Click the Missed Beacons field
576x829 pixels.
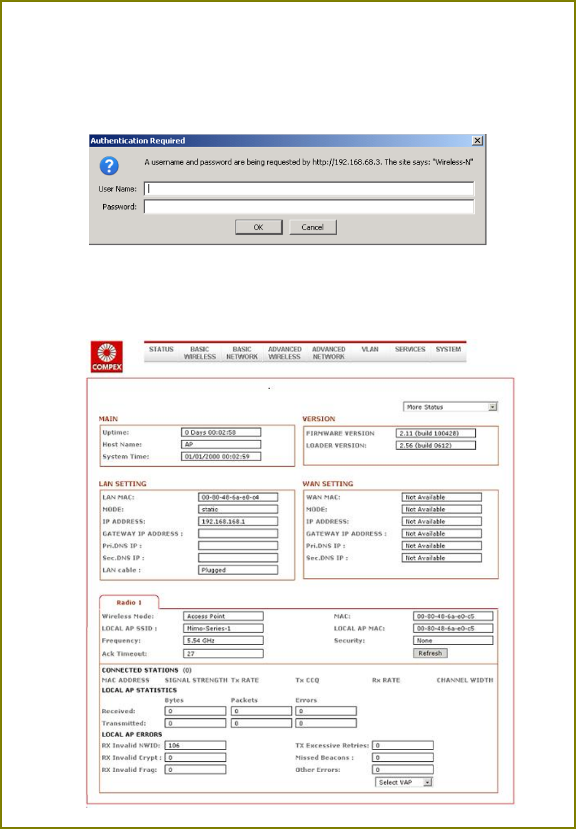[x=403, y=758]
